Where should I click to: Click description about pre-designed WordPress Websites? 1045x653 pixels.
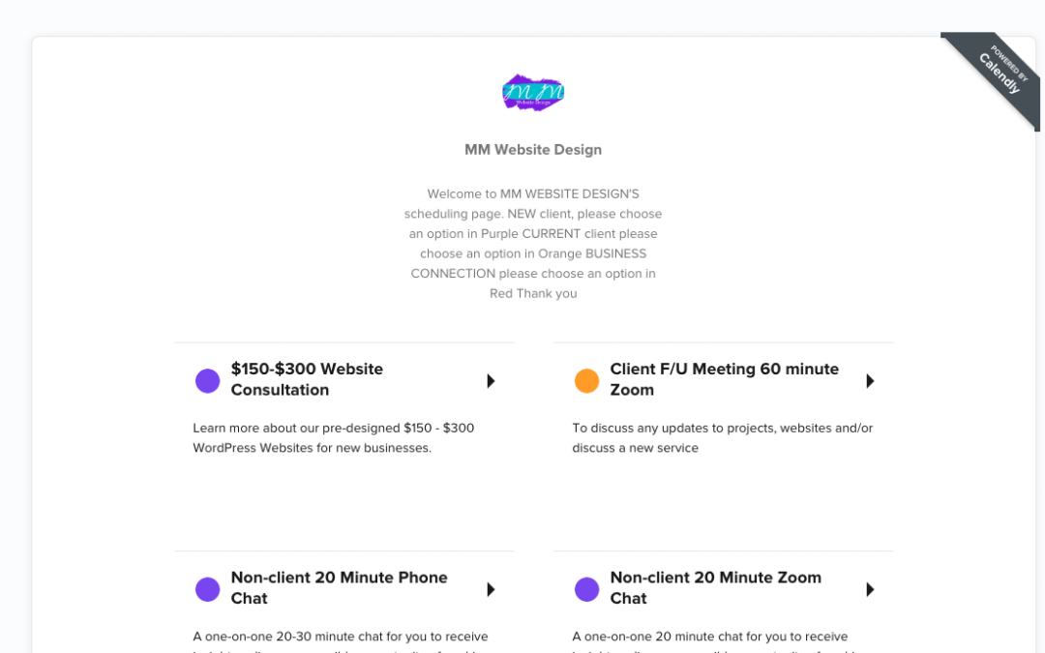[334, 438]
